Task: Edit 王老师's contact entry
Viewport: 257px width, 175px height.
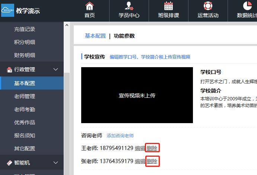Action: tap(140, 148)
